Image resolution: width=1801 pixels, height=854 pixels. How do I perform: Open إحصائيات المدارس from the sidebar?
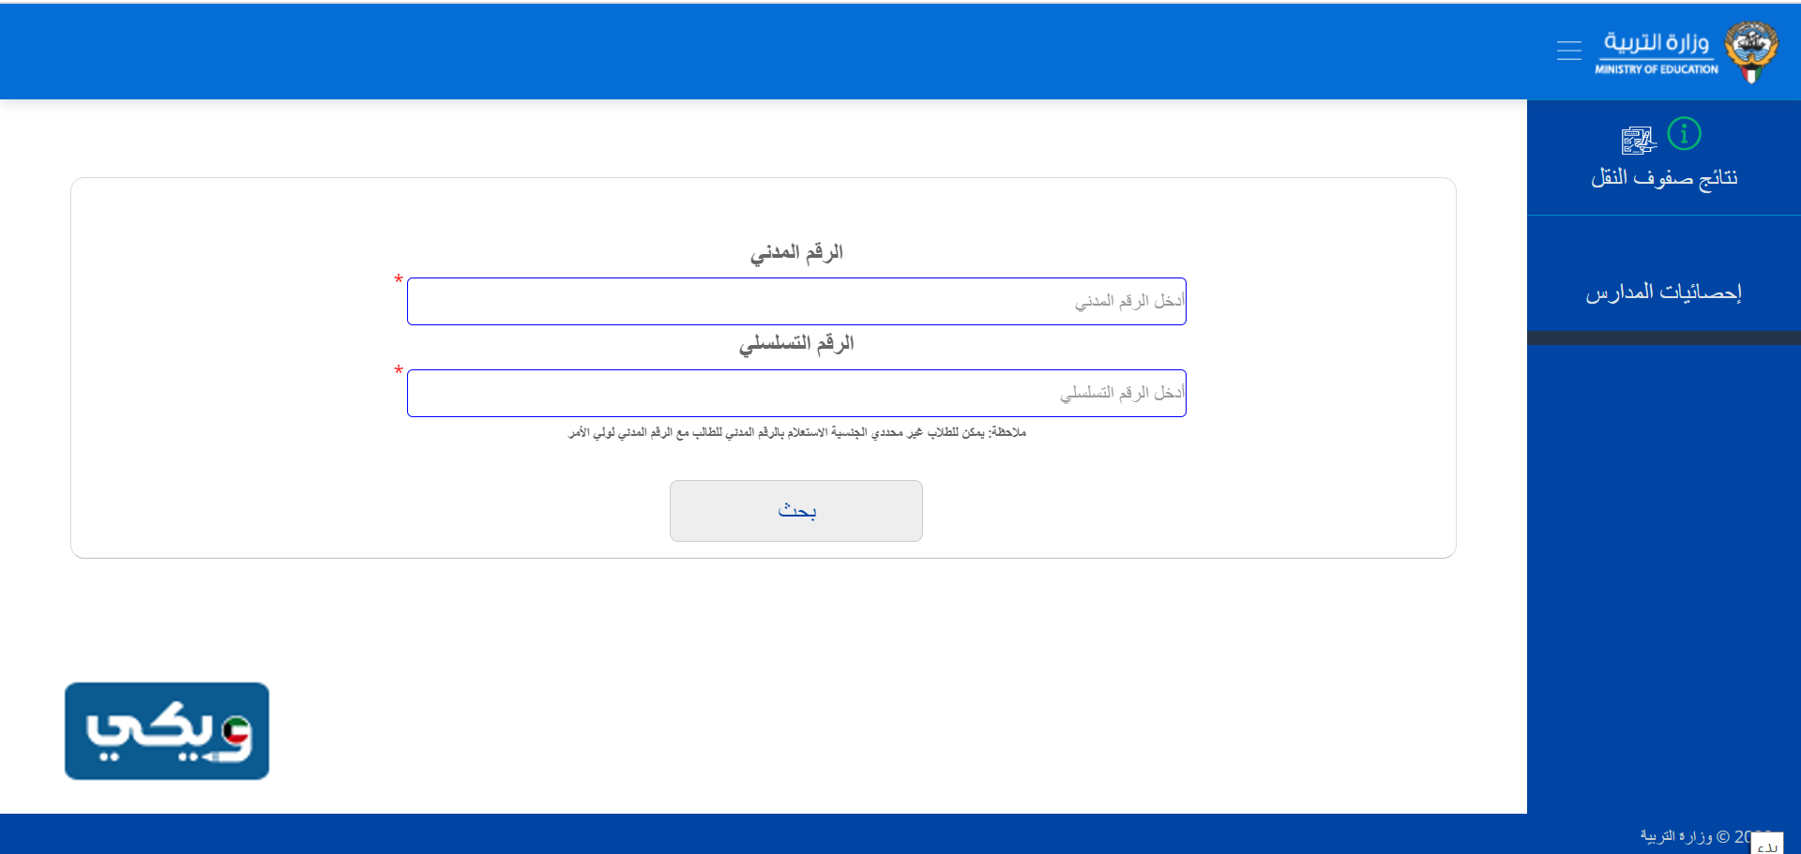pos(1663,291)
